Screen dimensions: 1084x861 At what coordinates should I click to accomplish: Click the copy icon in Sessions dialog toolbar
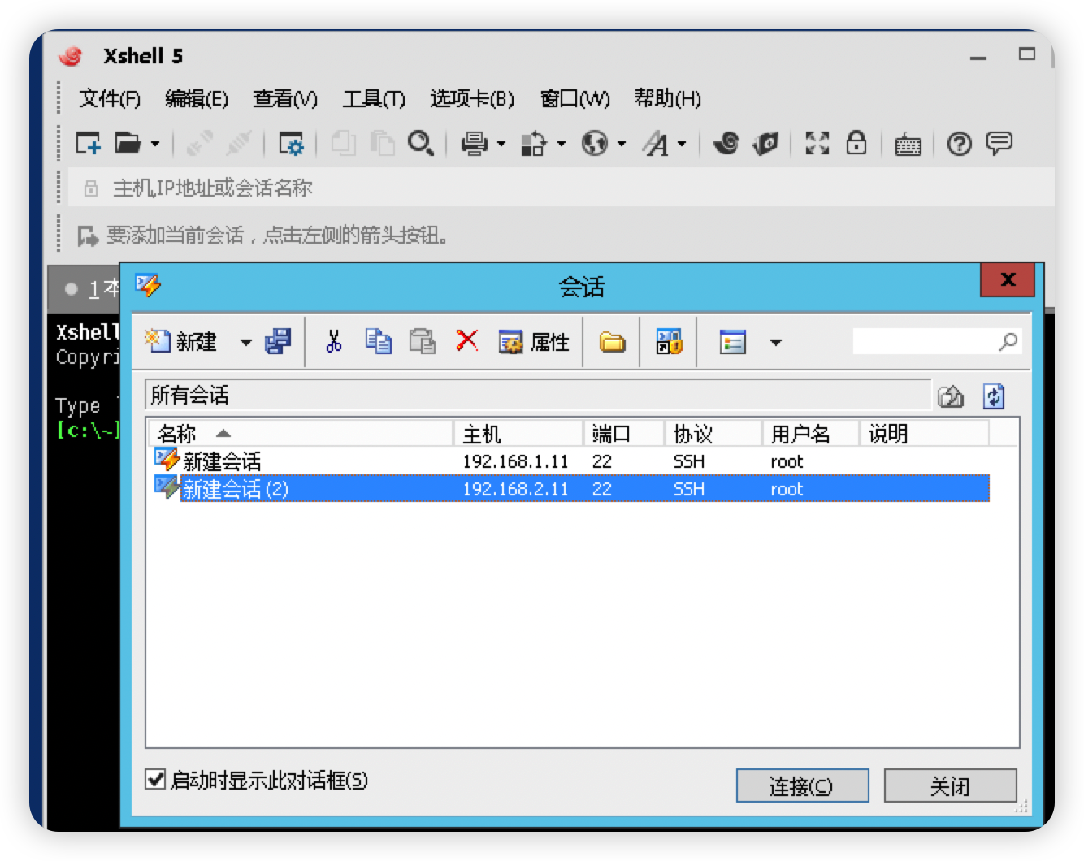378,341
